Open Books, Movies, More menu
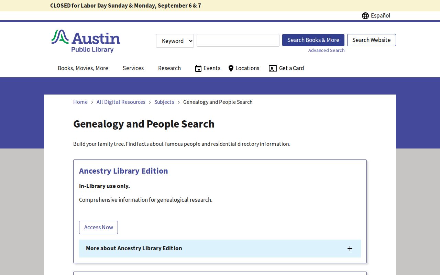Viewport: 440px width, 275px height. pyautogui.click(x=83, y=68)
